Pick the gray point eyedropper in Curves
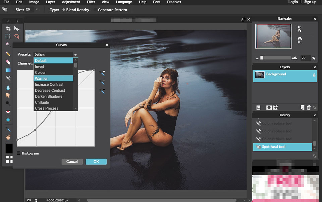Viewport: 322px width, 202px height. (102, 82)
